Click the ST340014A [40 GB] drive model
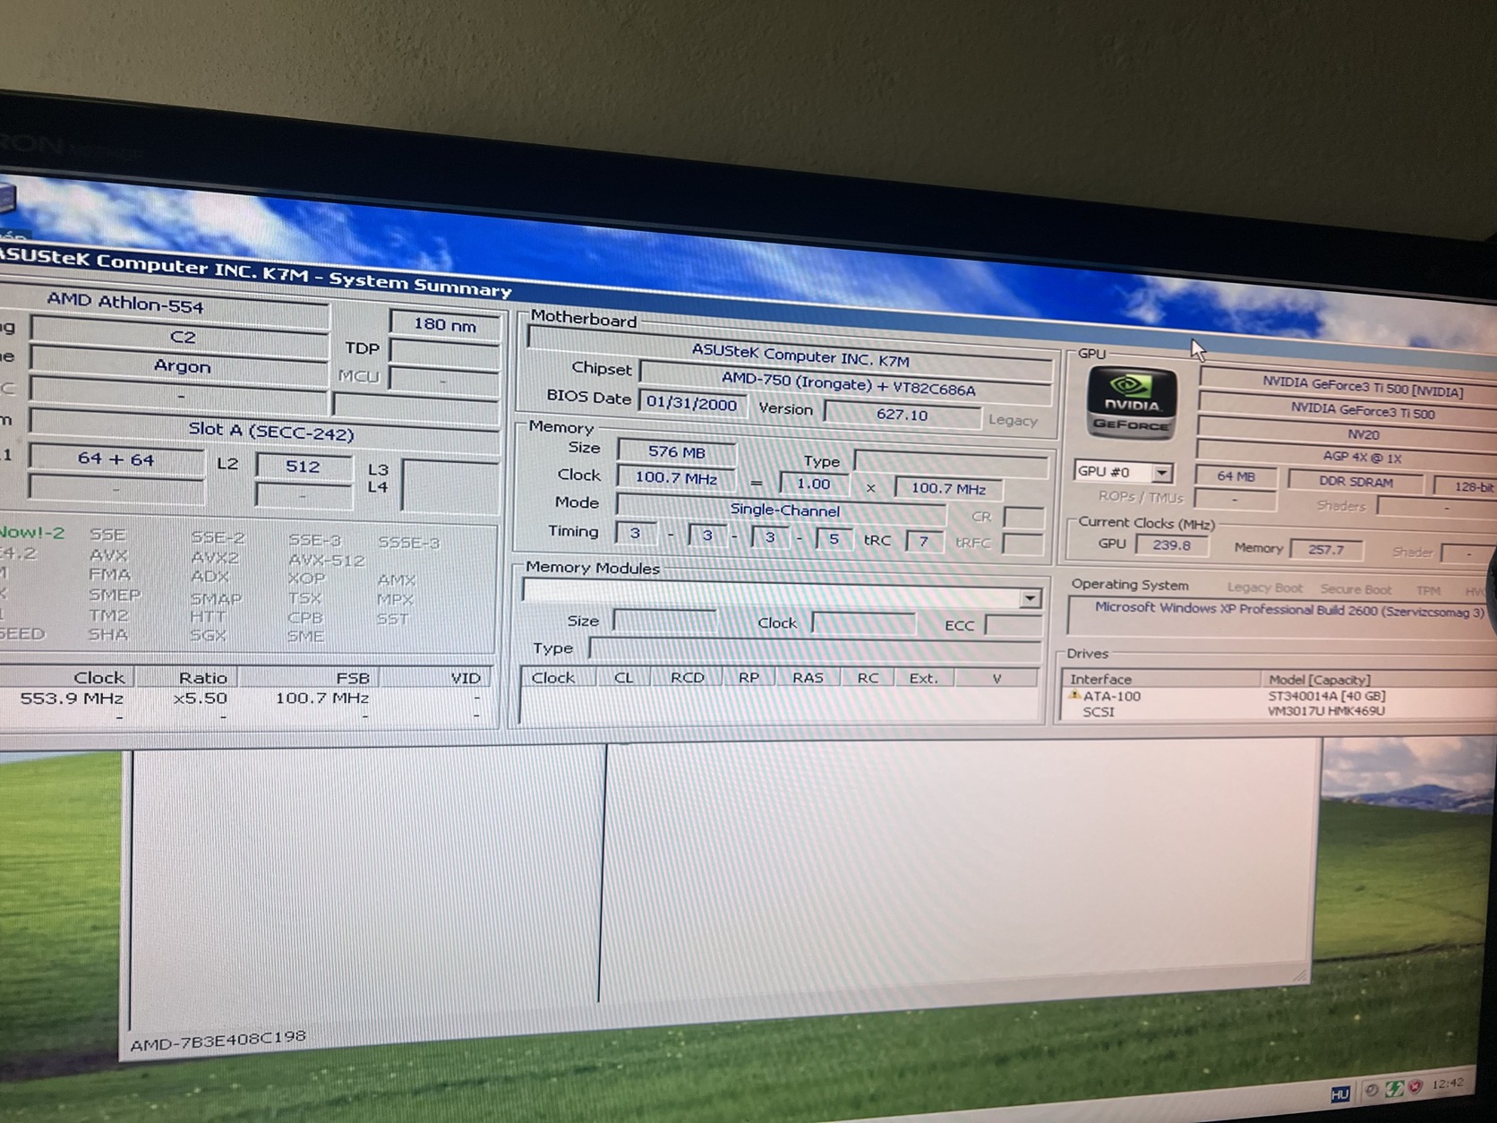This screenshot has width=1497, height=1123. [1326, 696]
